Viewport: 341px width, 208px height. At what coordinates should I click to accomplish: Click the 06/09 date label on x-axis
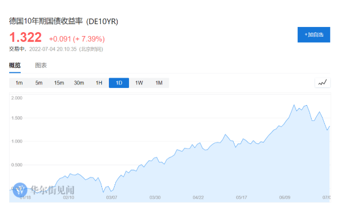click(x=285, y=198)
